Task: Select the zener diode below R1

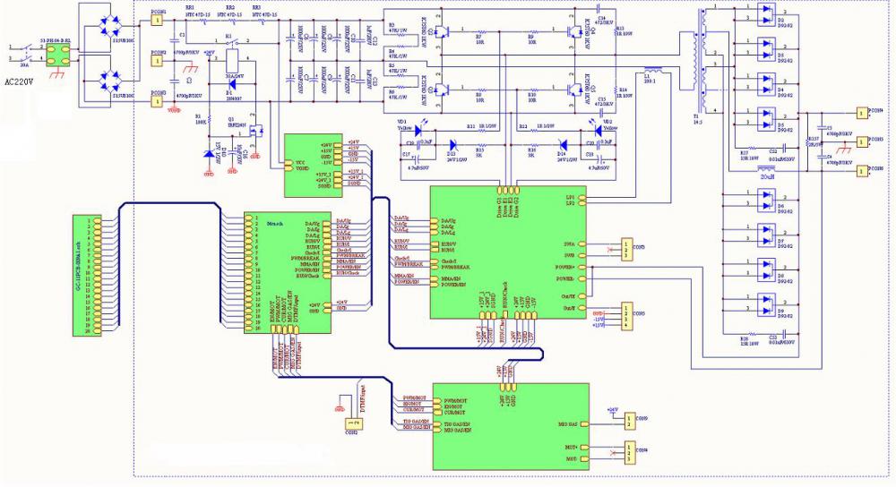Action: tap(209, 154)
